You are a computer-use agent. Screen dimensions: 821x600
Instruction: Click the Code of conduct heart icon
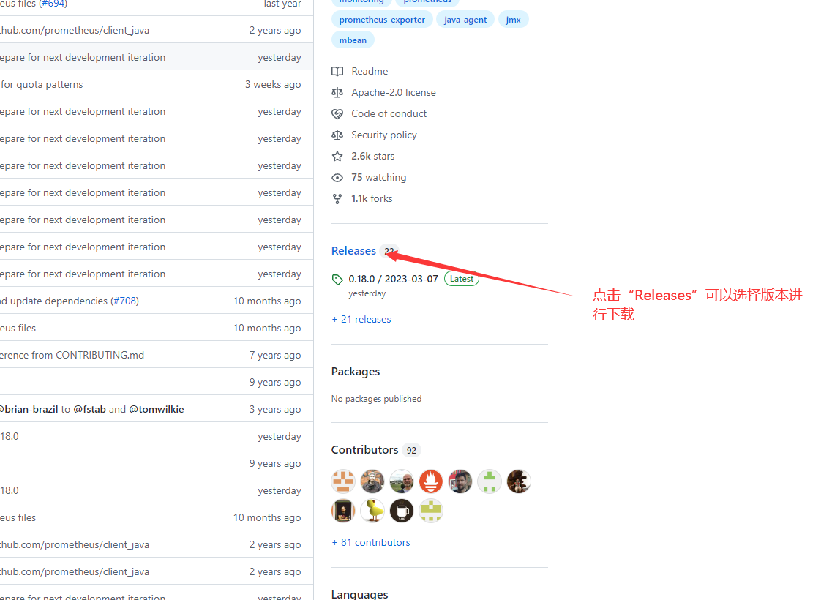tap(337, 113)
